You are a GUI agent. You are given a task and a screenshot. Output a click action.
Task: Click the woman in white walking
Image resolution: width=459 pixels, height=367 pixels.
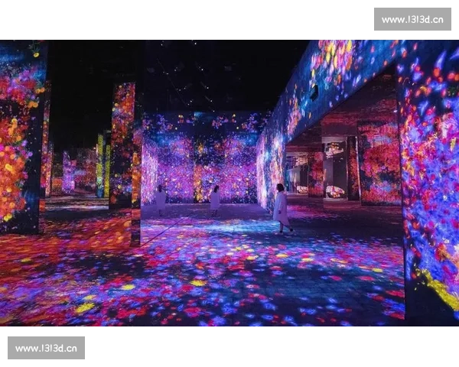(x=281, y=207)
